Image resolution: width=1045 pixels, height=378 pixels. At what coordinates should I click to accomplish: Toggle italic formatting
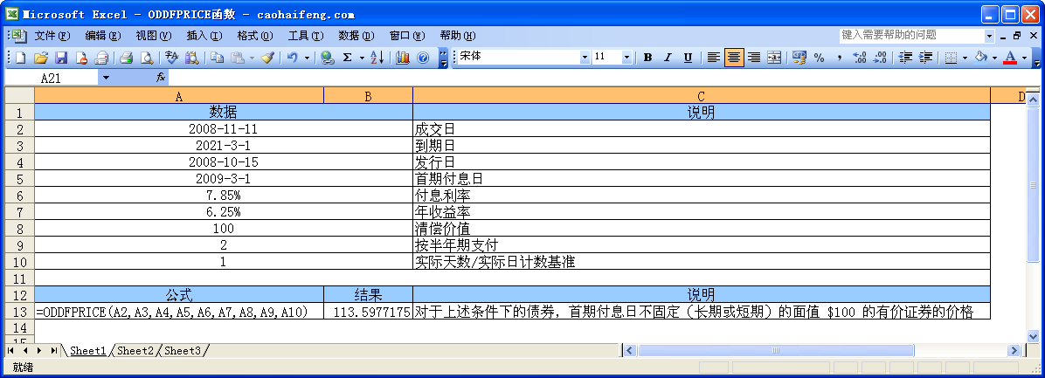(668, 58)
